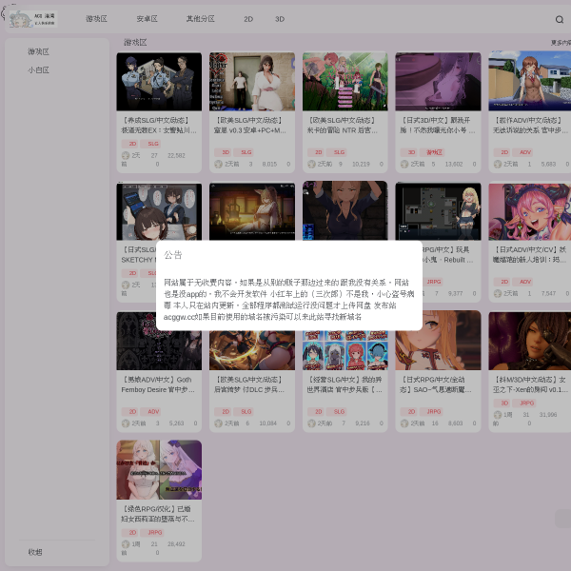Open 小白区 in the left sidebar
The image size is (571, 571).
[x=39, y=69]
